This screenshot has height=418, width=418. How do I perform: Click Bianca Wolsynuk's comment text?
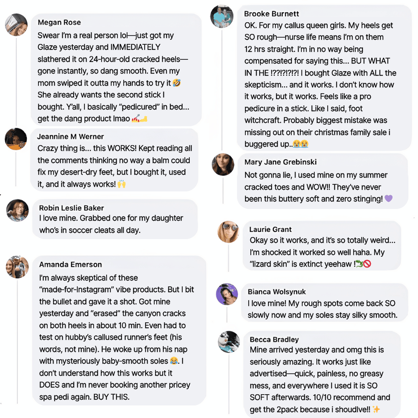[322, 309]
